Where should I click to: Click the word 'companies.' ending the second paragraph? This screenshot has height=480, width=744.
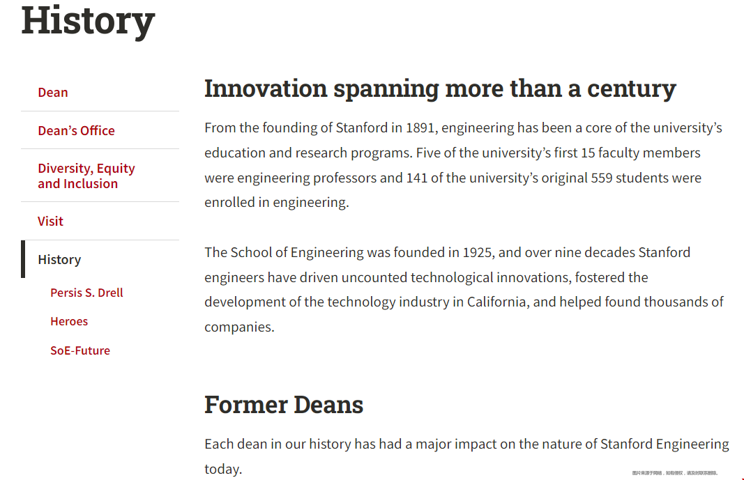(239, 327)
